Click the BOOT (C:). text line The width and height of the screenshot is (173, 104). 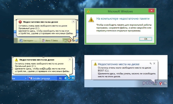click(x=104, y=71)
